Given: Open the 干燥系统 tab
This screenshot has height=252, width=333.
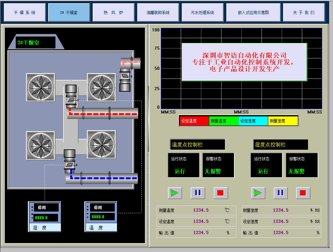Looking at the screenshot, I should 25,13.
